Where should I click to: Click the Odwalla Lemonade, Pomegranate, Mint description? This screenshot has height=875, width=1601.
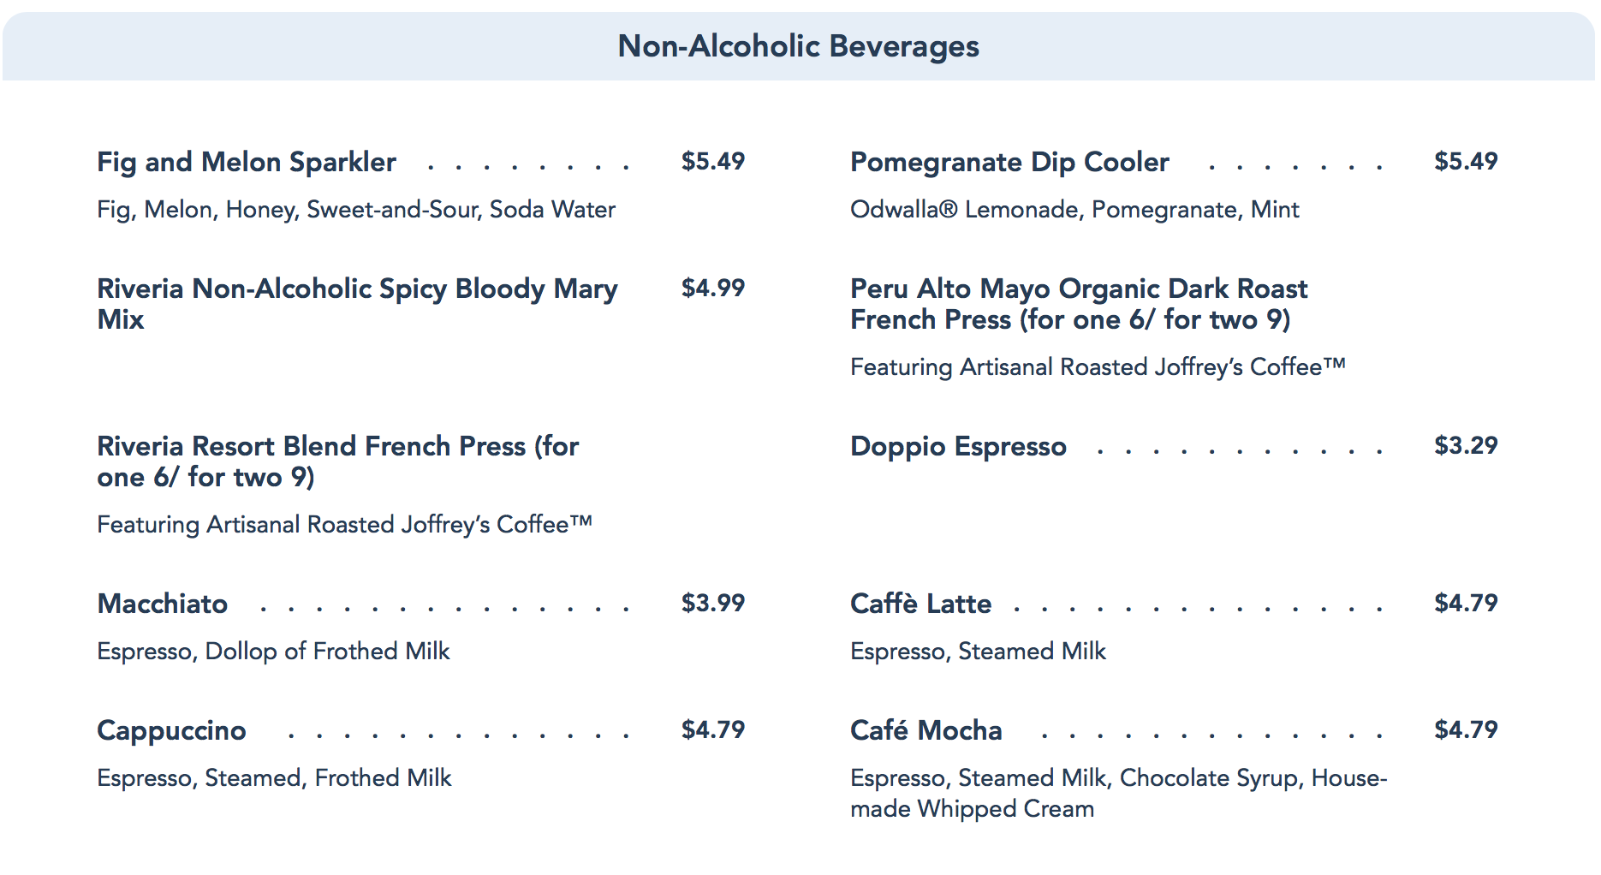pos(1074,210)
